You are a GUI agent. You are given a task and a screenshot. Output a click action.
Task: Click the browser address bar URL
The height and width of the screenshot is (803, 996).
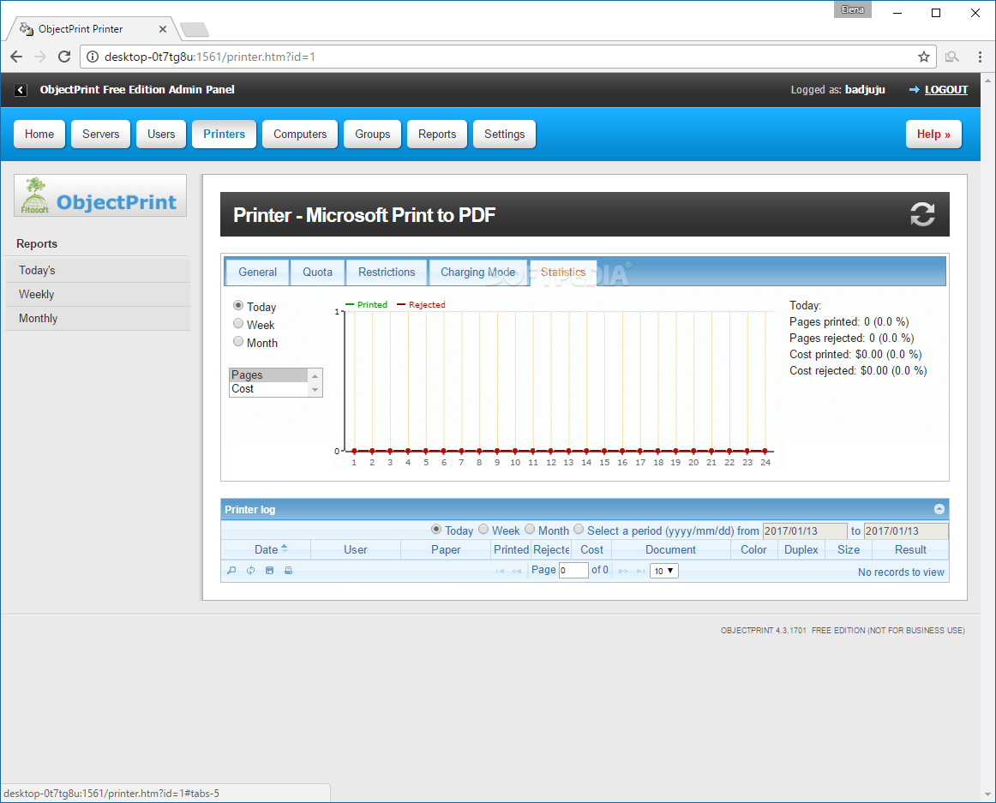210,57
